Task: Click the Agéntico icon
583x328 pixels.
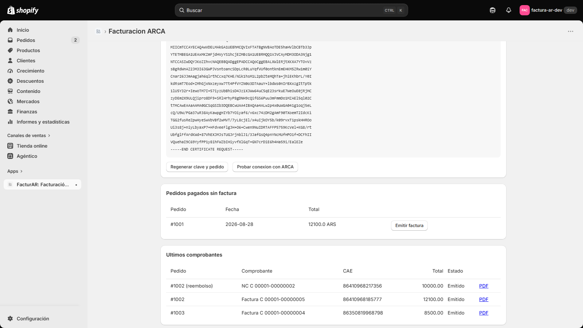Action: (x=10, y=156)
